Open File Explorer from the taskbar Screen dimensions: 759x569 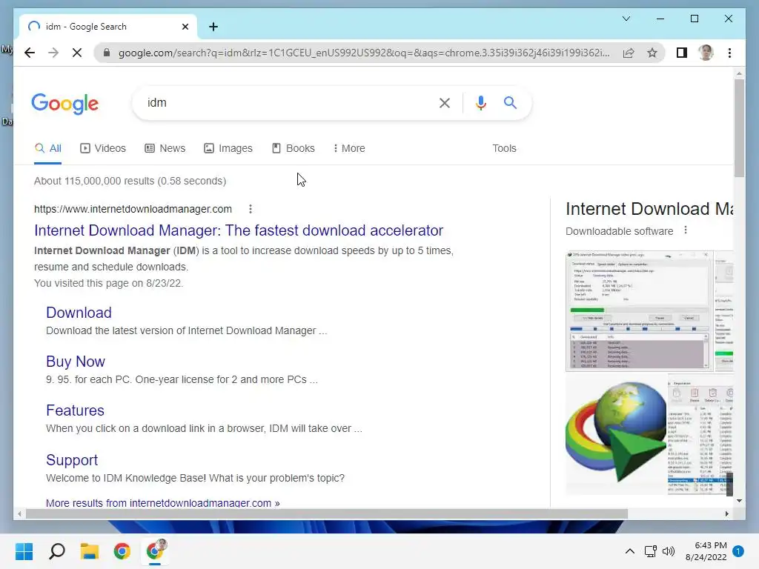pos(90,551)
